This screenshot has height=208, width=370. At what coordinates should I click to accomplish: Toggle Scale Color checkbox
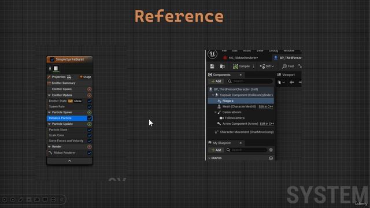click(x=90, y=135)
